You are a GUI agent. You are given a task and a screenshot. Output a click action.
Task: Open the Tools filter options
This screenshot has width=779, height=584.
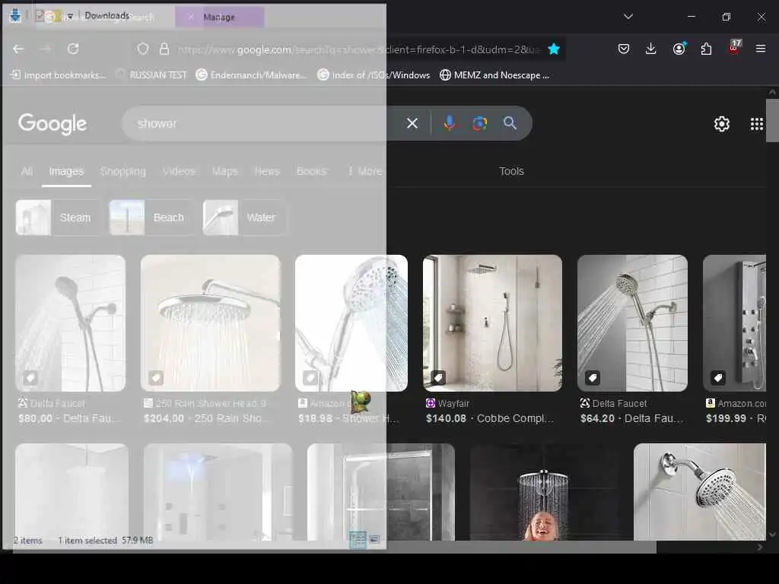click(x=511, y=171)
